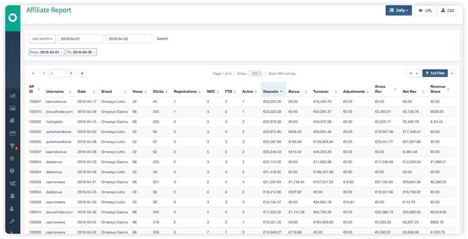468x239 pixels.
Task: Go to the next page arrow
Action: point(71,73)
